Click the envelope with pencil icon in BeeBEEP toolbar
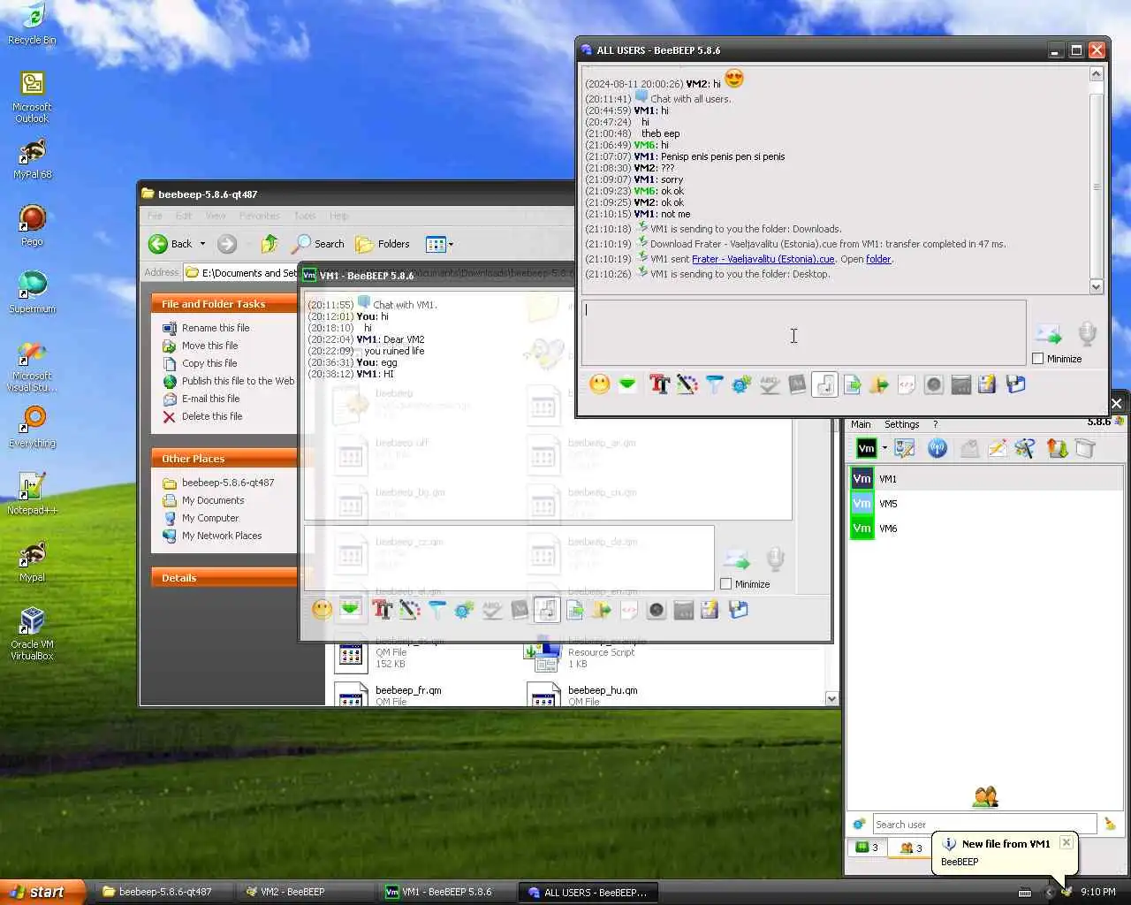This screenshot has width=1131, height=905. point(997,448)
